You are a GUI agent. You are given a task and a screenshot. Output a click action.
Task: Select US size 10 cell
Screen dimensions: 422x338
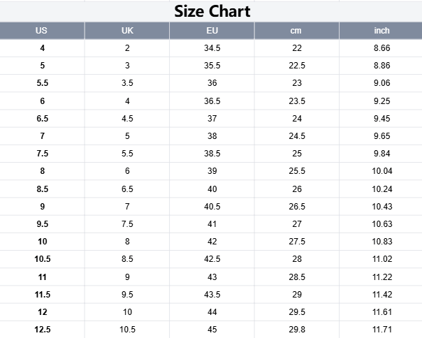pyautogui.click(x=42, y=242)
